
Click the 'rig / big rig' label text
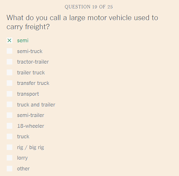(x=30, y=147)
